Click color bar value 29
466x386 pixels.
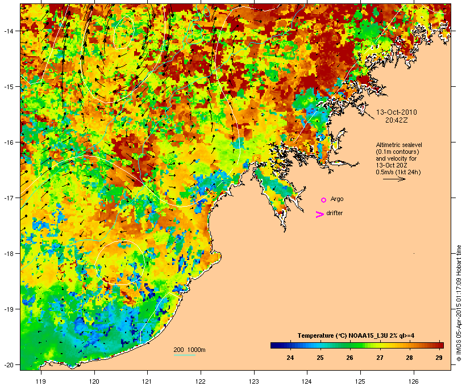pyautogui.click(x=439, y=358)
